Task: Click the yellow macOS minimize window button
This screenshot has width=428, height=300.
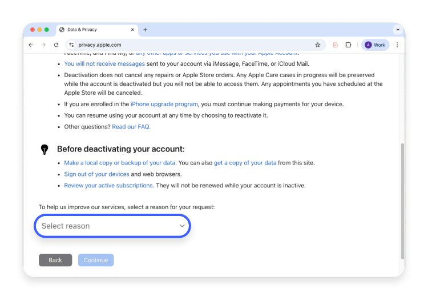Action: tap(39, 30)
